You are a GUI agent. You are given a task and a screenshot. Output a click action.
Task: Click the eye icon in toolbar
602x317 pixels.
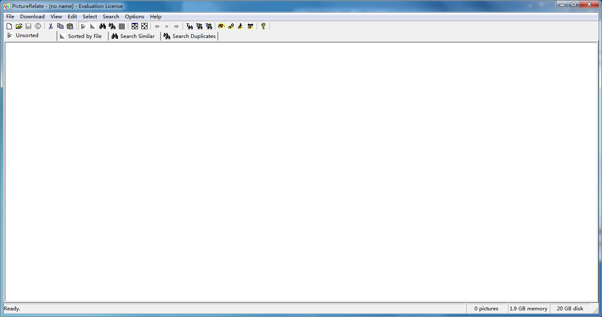(x=221, y=26)
